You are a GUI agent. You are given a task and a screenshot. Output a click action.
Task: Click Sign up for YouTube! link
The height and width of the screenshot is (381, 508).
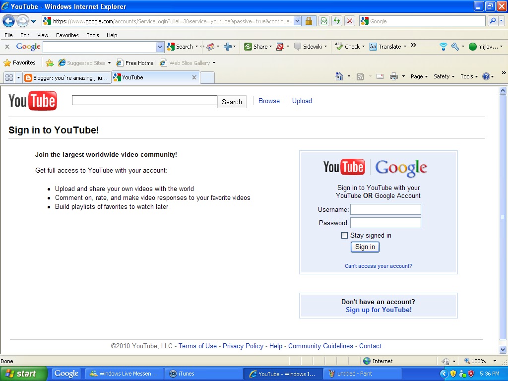click(x=379, y=310)
